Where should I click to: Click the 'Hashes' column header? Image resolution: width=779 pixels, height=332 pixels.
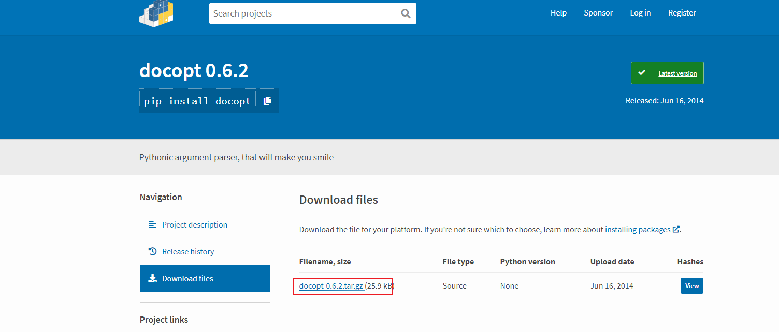coord(690,262)
